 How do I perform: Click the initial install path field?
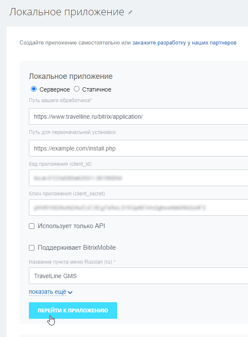138,148
